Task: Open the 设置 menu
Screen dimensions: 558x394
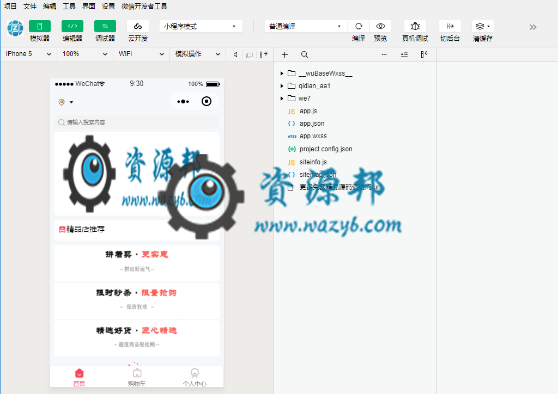Action: tap(108, 7)
